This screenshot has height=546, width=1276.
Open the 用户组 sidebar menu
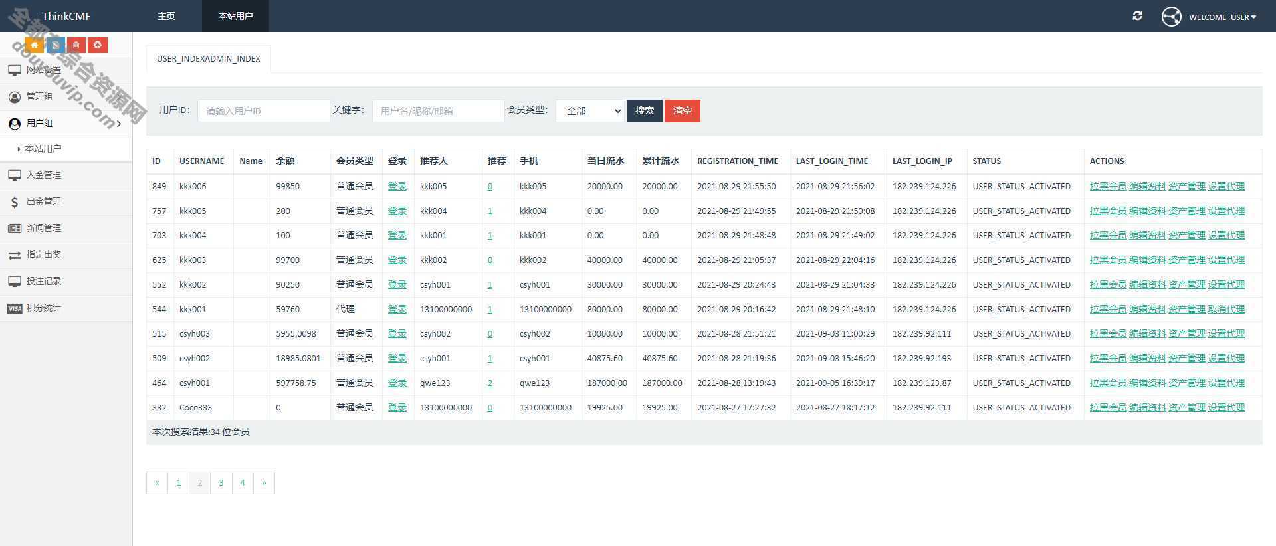66,123
